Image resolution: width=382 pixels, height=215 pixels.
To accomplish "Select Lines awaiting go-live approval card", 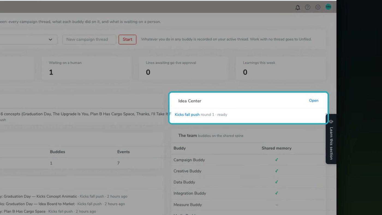I will click(x=183, y=68).
